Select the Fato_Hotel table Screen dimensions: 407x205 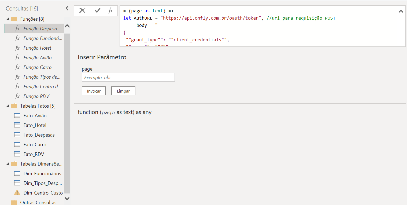(34, 125)
